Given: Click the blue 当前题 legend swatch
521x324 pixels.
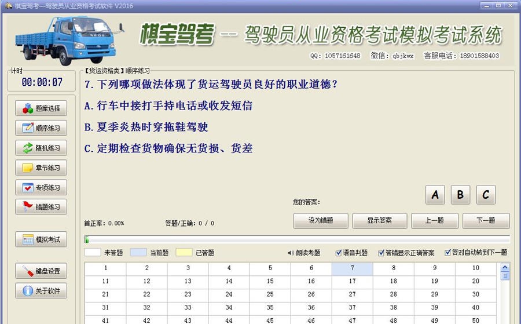Looking at the screenshot, I should tap(138, 252).
